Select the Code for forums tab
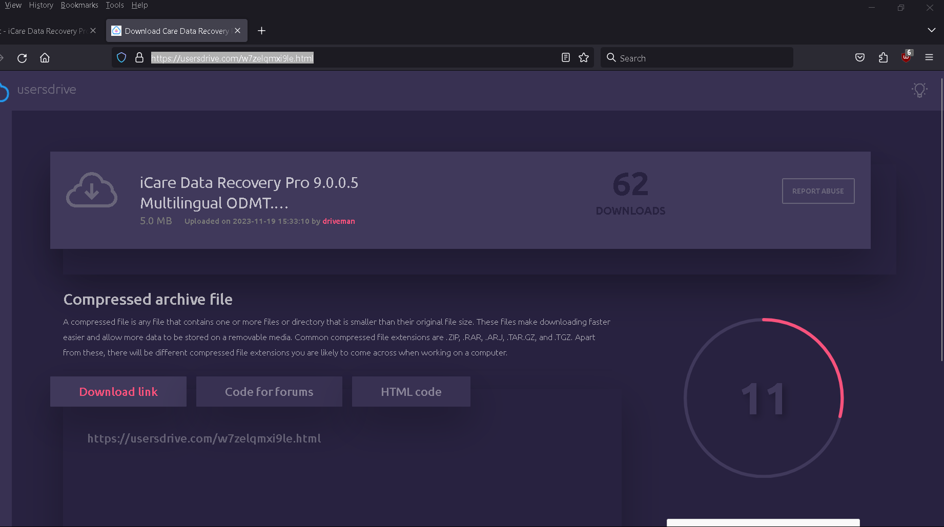This screenshot has height=527, width=944. (269, 392)
